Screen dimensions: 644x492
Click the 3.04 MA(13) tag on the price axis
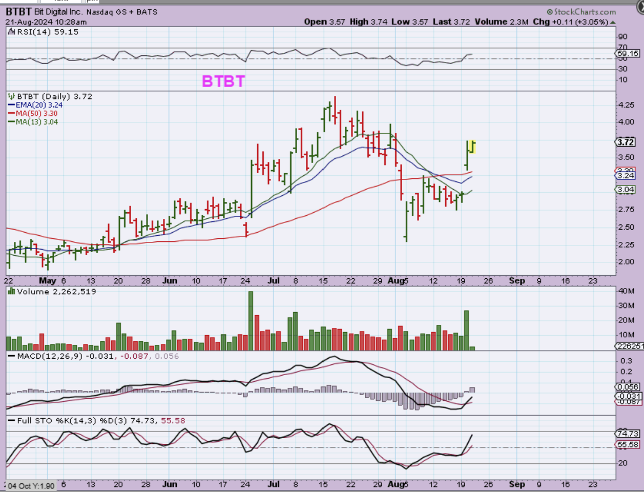(x=626, y=189)
